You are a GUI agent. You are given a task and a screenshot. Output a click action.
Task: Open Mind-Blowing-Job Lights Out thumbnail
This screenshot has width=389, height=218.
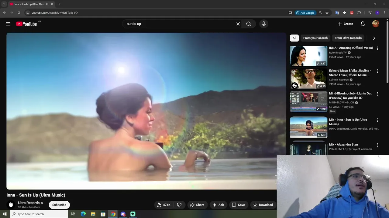tap(308, 102)
